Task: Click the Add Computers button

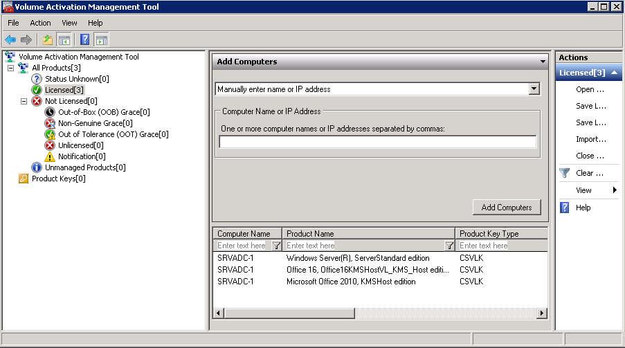Action: [507, 208]
